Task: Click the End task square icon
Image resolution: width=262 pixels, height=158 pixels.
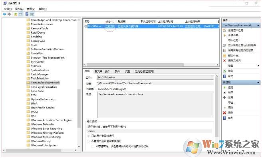Action: click(x=224, y=93)
